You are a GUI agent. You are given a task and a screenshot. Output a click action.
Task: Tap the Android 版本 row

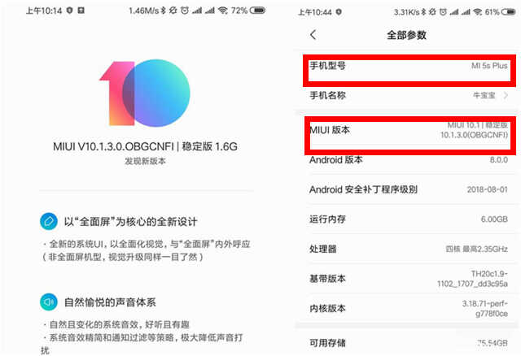pyautogui.click(x=409, y=160)
